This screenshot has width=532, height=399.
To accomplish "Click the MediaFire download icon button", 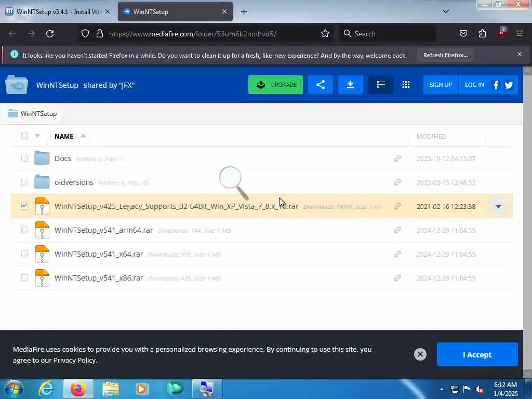I will point(351,85).
